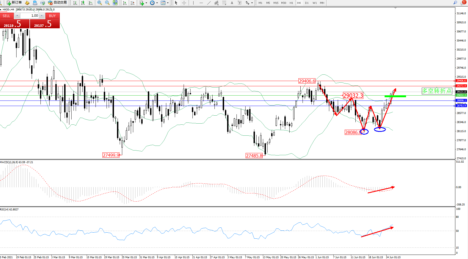The height and width of the screenshot is (259, 468).
Task: Switch to the M15 timeframe
Action: (x=276, y=3)
